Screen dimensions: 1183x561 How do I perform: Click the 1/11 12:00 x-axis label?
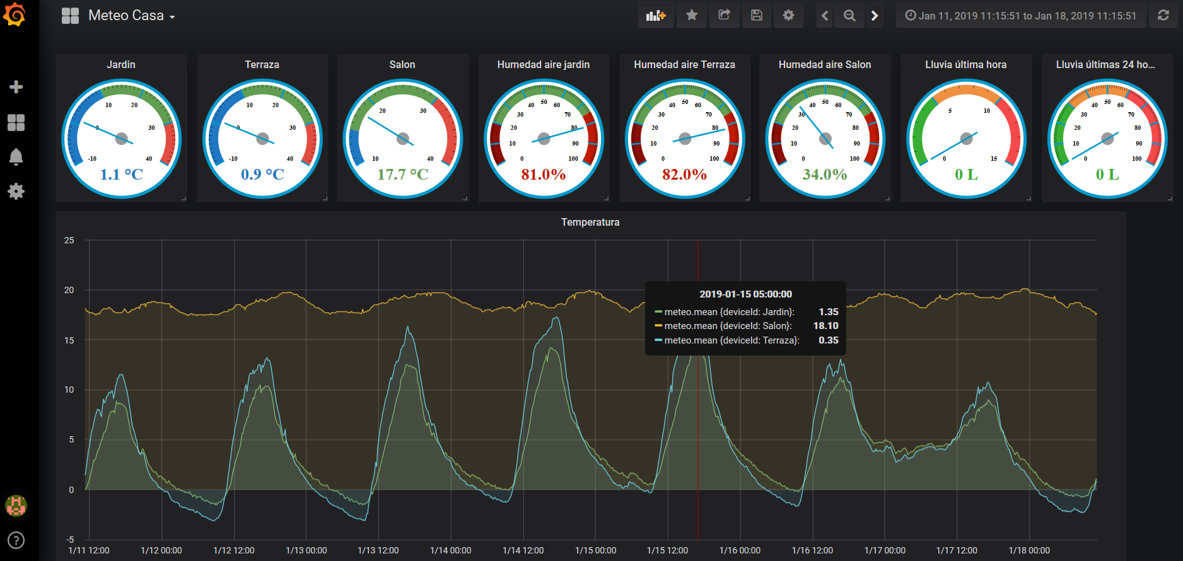pyautogui.click(x=89, y=550)
